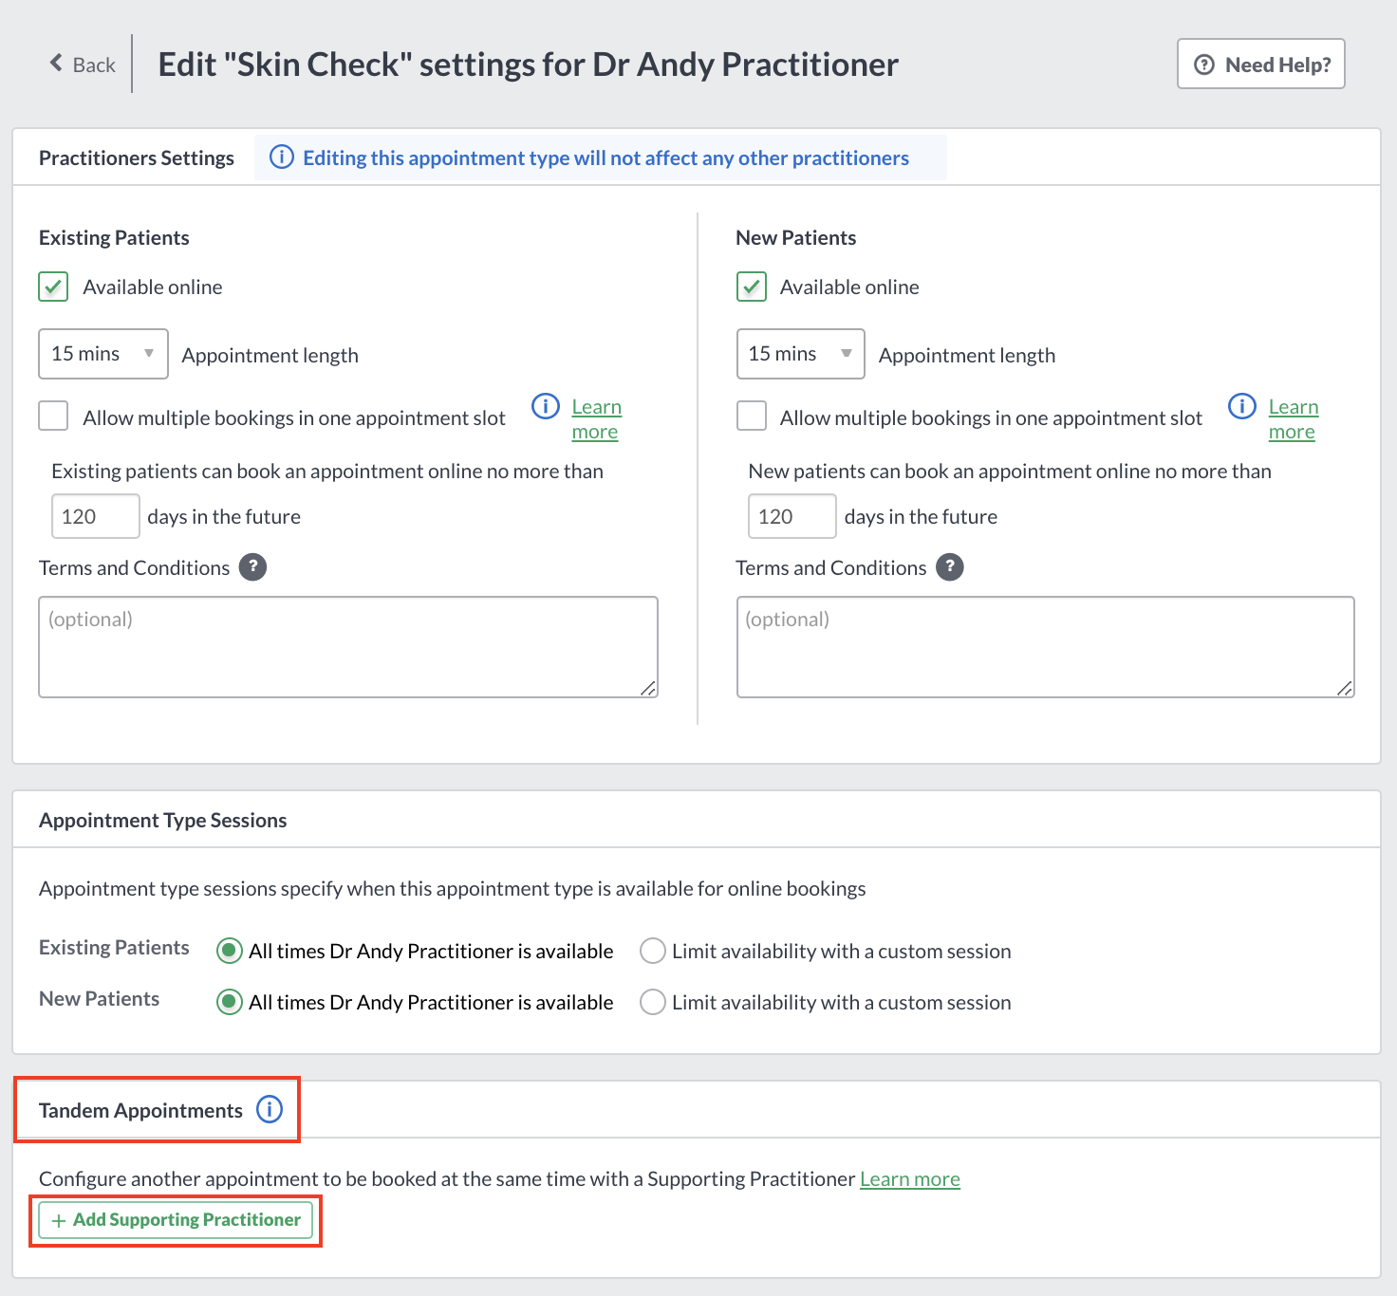Image resolution: width=1397 pixels, height=1296 pixels.
Task: Uncheck Available online for New Patients
Action: [752, 287]
